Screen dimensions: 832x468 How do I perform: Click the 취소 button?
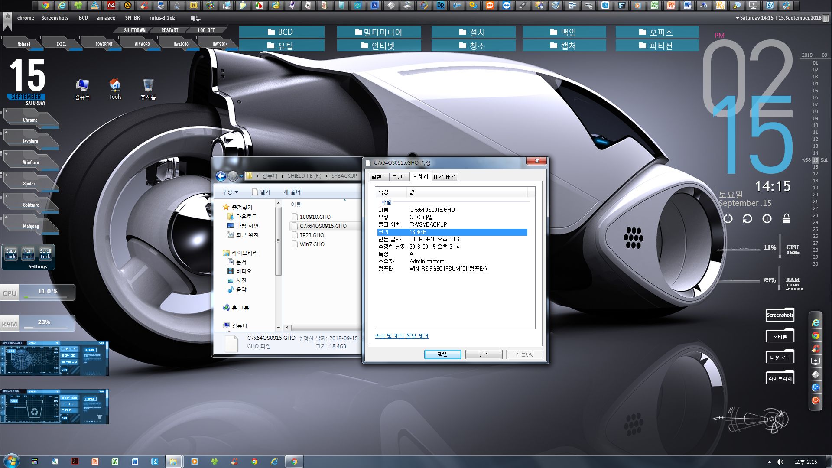coord(484,354)
